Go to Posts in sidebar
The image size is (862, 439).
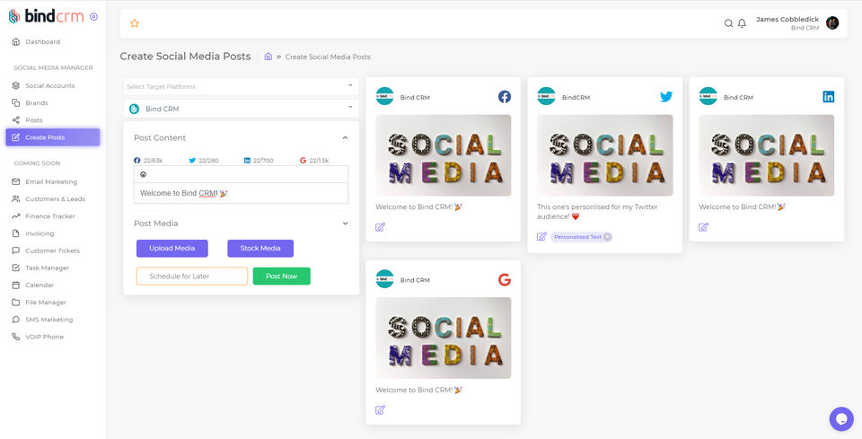tap(34, 119)
